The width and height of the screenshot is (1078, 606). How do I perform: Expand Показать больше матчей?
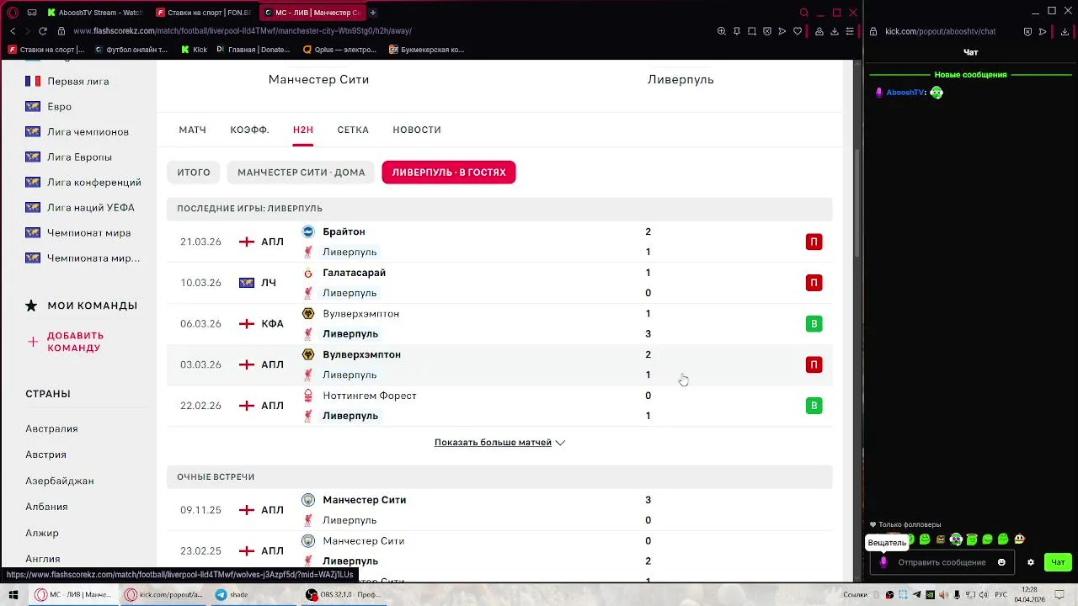pyautogui.click(x=499, y=443)
